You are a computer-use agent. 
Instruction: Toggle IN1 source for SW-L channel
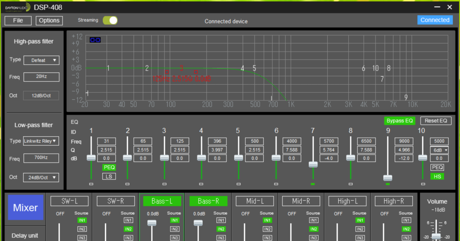click(x=82, y=220)
